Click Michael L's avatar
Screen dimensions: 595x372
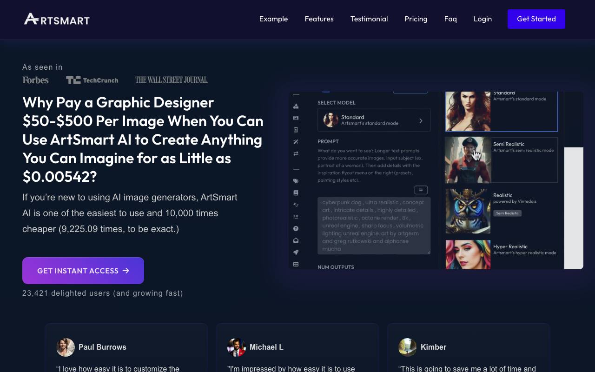pos(237,347)
